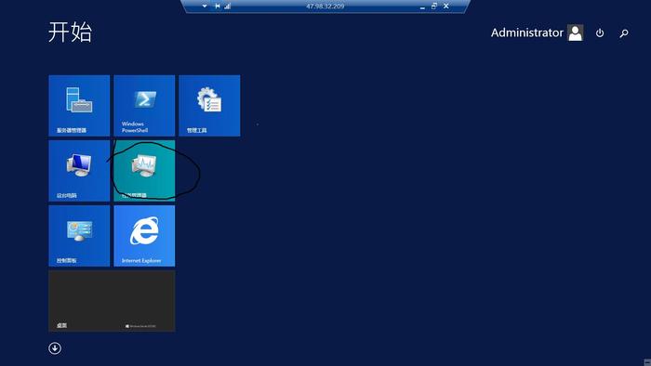Click the 47.98.32.209 connection title
This screenshot has height=366, width=651.
pos(325,7)
